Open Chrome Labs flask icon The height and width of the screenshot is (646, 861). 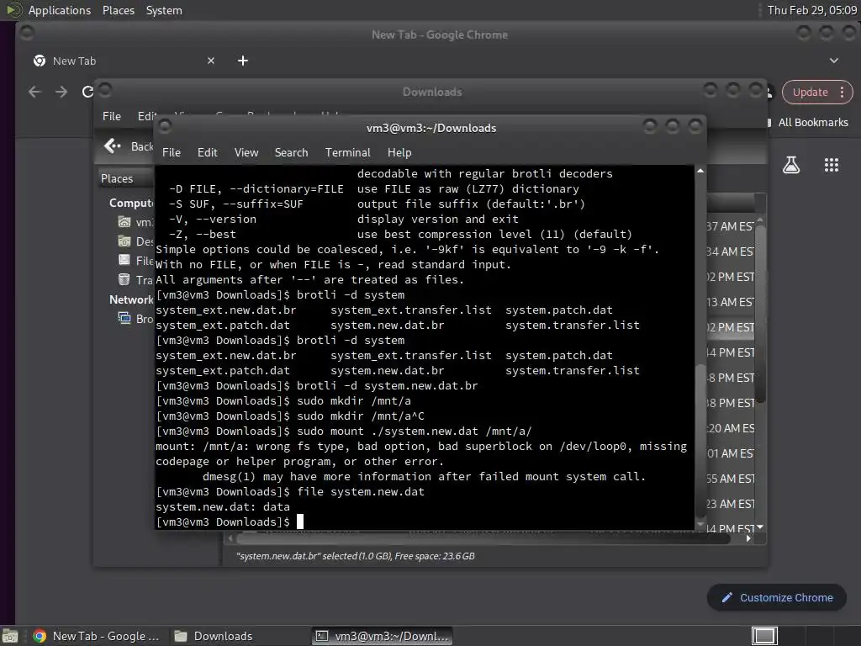click(x=791, y=165)
